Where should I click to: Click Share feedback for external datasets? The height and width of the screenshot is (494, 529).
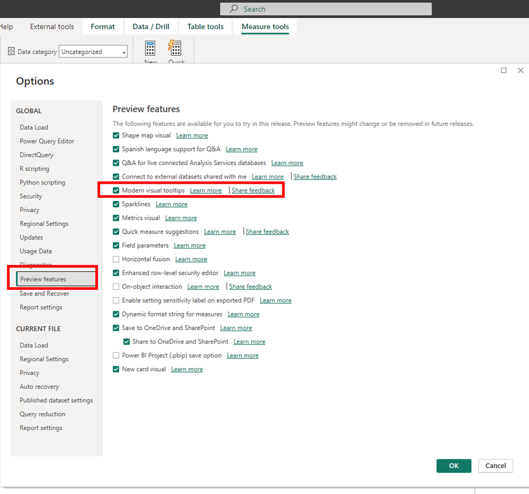[x=315, y=177]
